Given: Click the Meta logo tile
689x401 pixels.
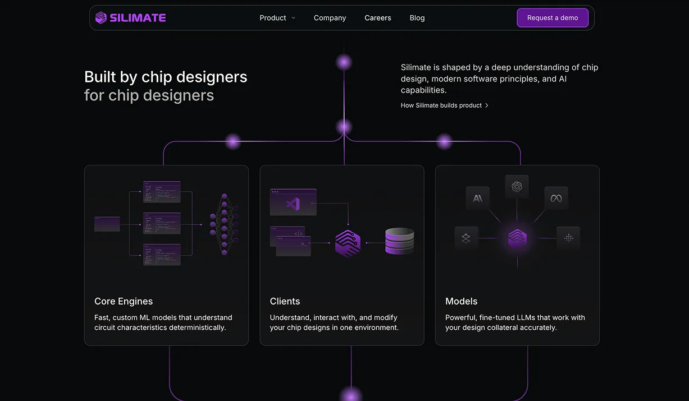Looking at the screenshot, I should pos(556,199).
